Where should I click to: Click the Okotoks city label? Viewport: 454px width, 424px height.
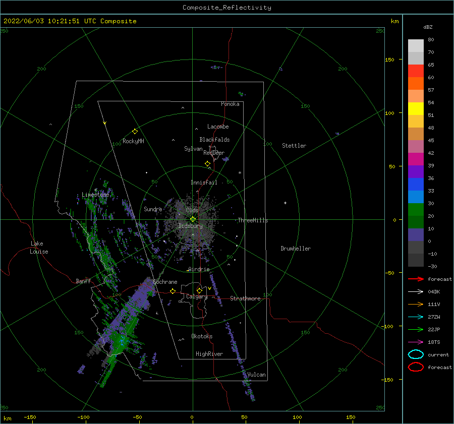coord(202,336)
